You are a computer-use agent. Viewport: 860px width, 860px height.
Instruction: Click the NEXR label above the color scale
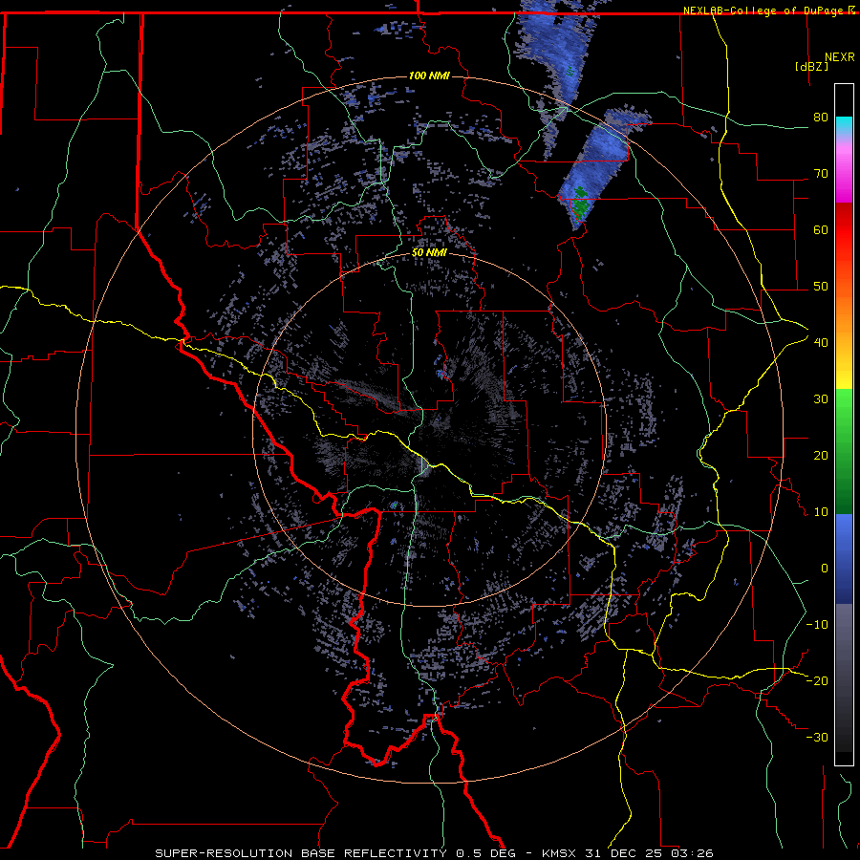click(839, 57)
